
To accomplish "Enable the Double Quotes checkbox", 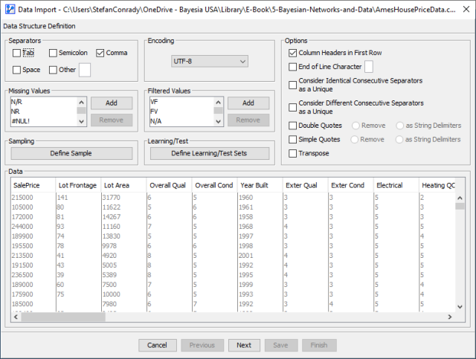I will coord(292,126).
